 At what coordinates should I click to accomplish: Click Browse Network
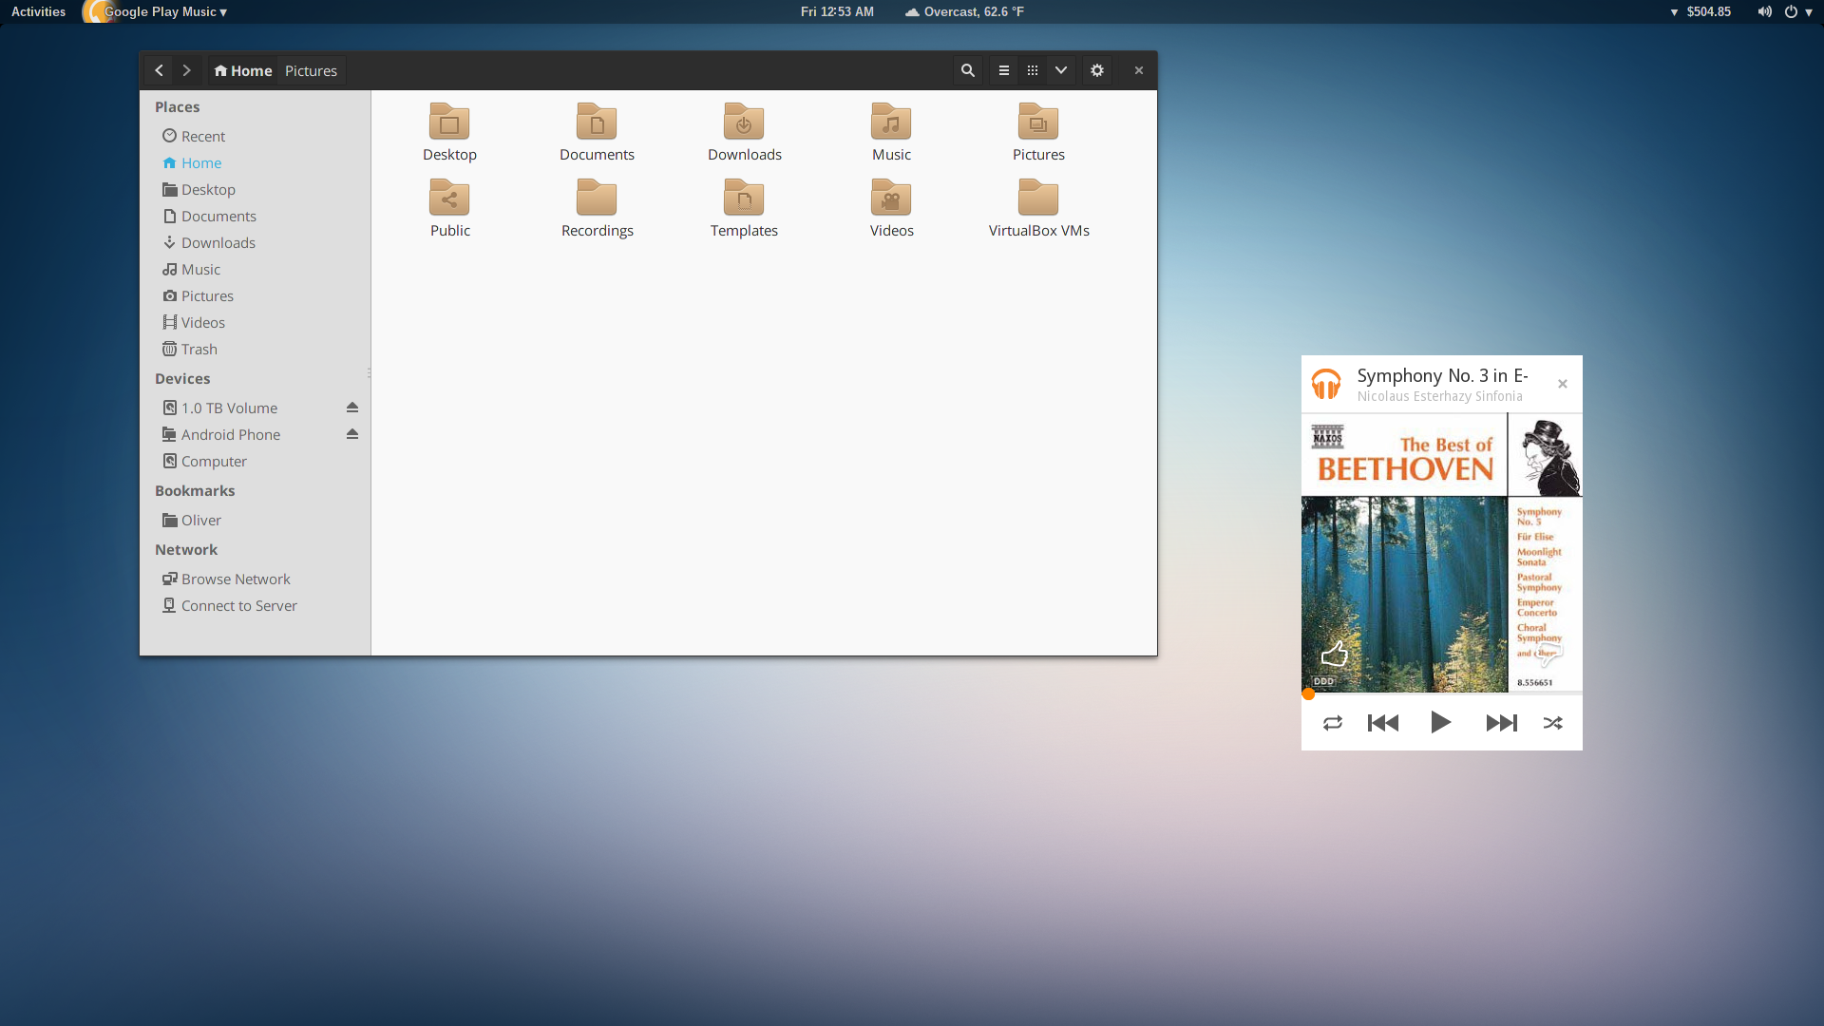click(255, 579)
